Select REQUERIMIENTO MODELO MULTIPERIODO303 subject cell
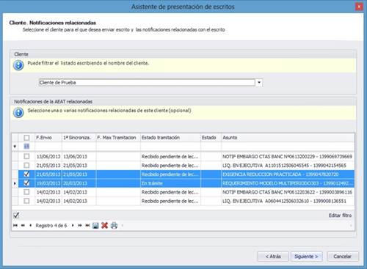 tap(288, 183)
